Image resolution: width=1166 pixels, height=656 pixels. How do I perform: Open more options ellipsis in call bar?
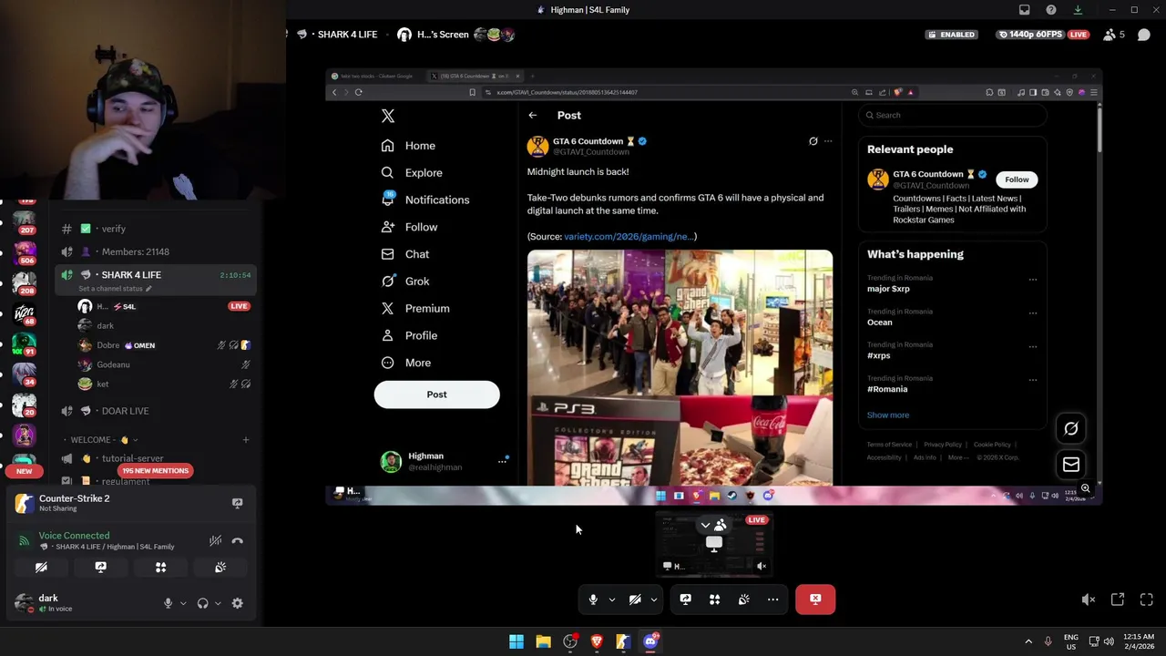(x=772, y=600)
